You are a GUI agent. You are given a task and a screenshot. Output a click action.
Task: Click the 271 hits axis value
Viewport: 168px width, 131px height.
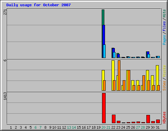pyautogui.click(x=5, y=12)
